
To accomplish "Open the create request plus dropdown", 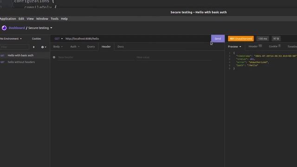I will (x=44, y=47).
